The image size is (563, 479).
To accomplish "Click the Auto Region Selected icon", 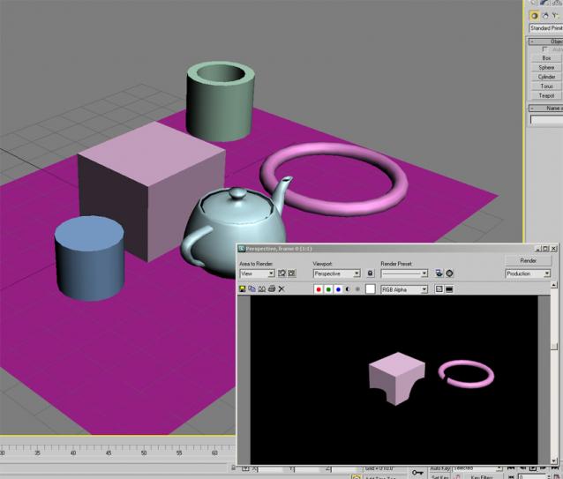I will click(x=292, y=273).
